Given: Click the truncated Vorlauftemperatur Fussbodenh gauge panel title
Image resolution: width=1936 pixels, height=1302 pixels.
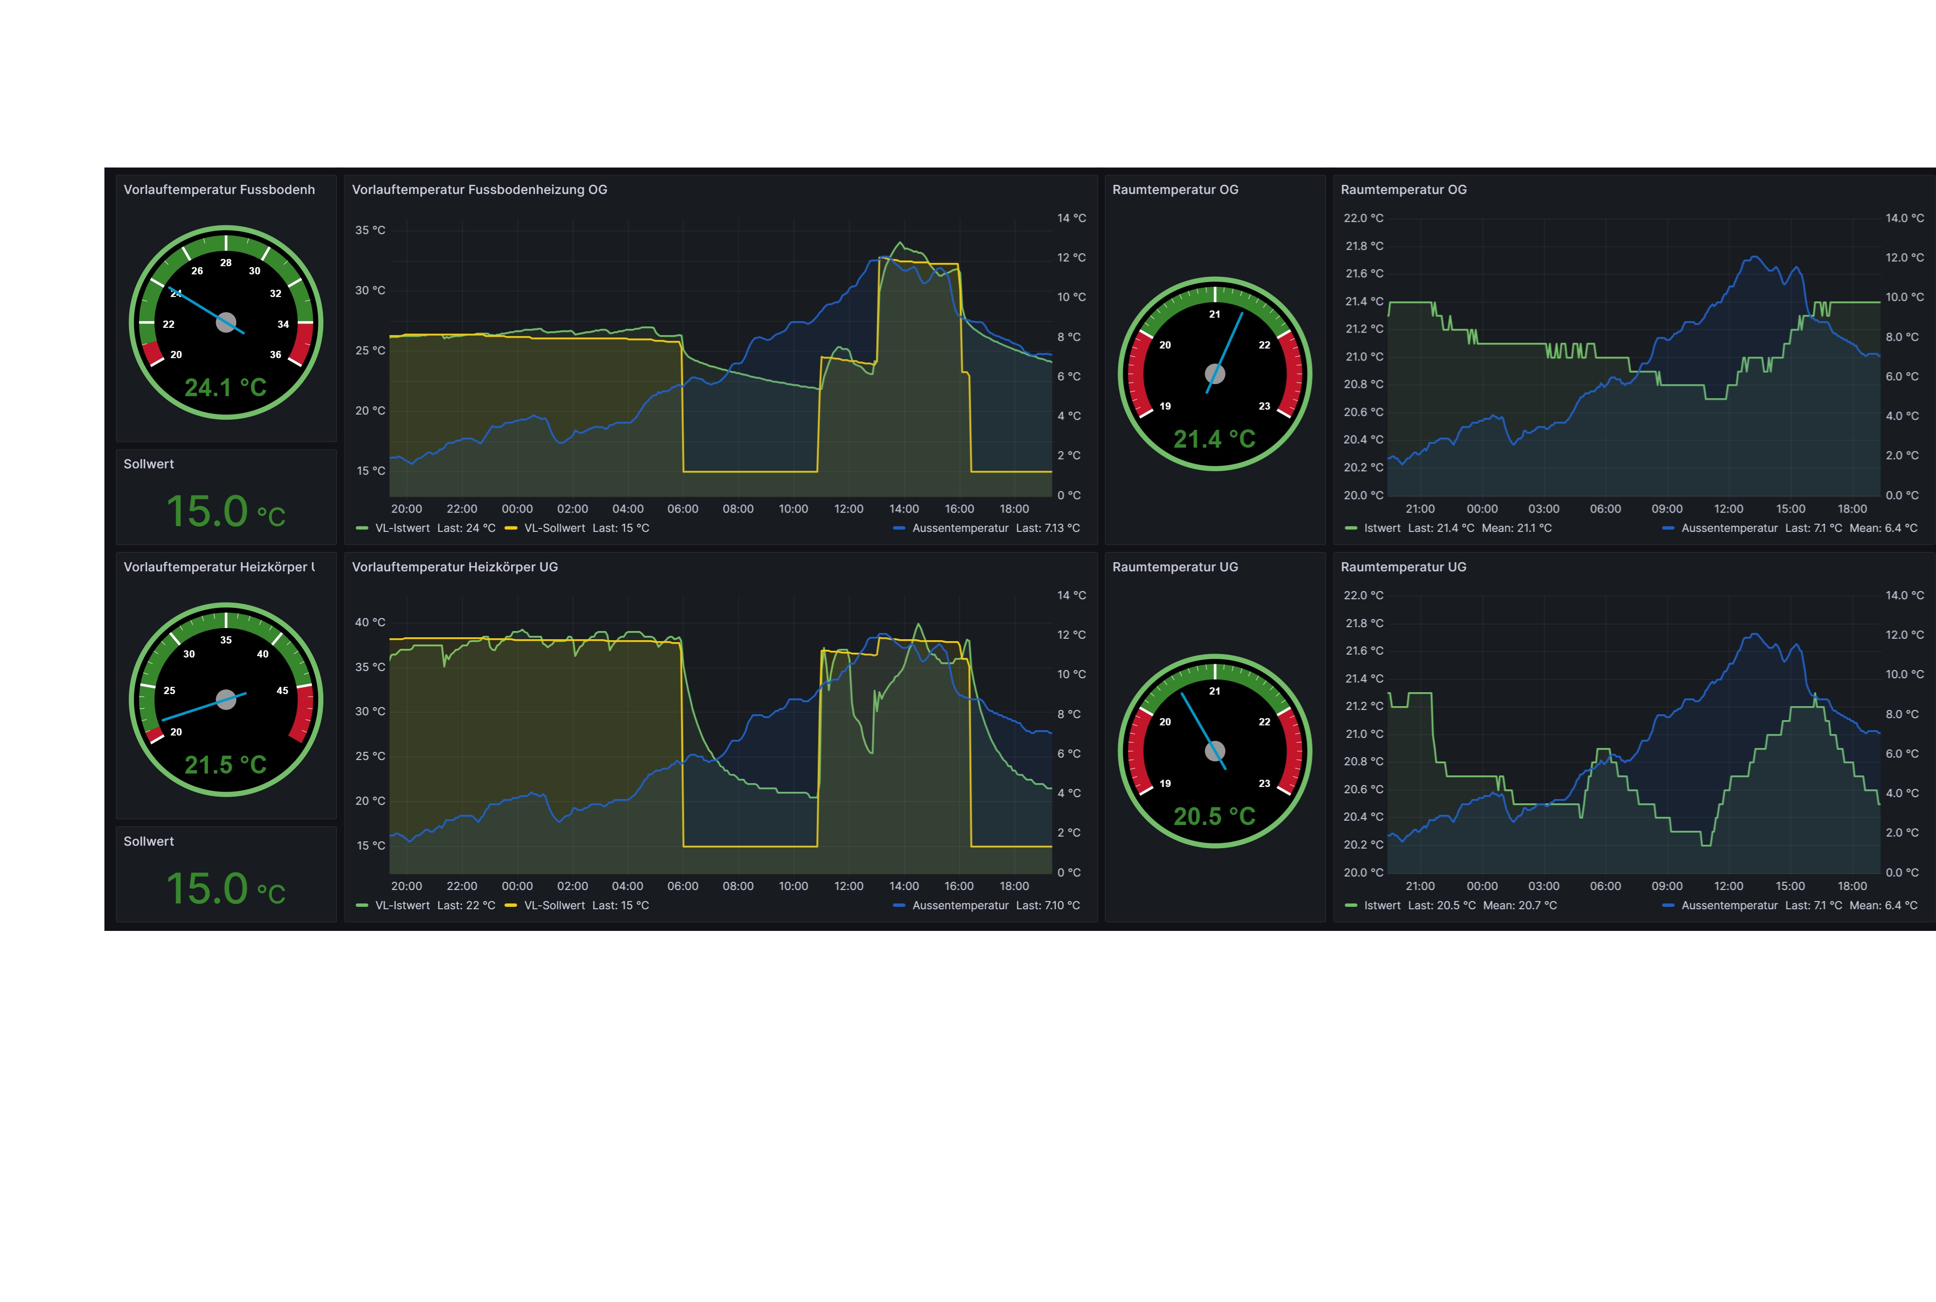Looking at the screenshot, I should [219, 189].
